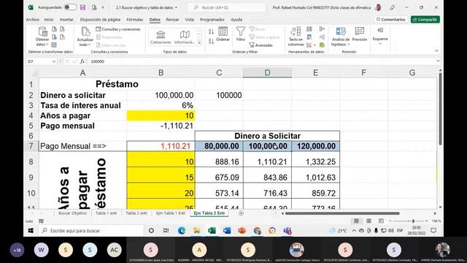Sort ascending A to Z
Screen dimensions: 467x263
click(x=211, y=31)
